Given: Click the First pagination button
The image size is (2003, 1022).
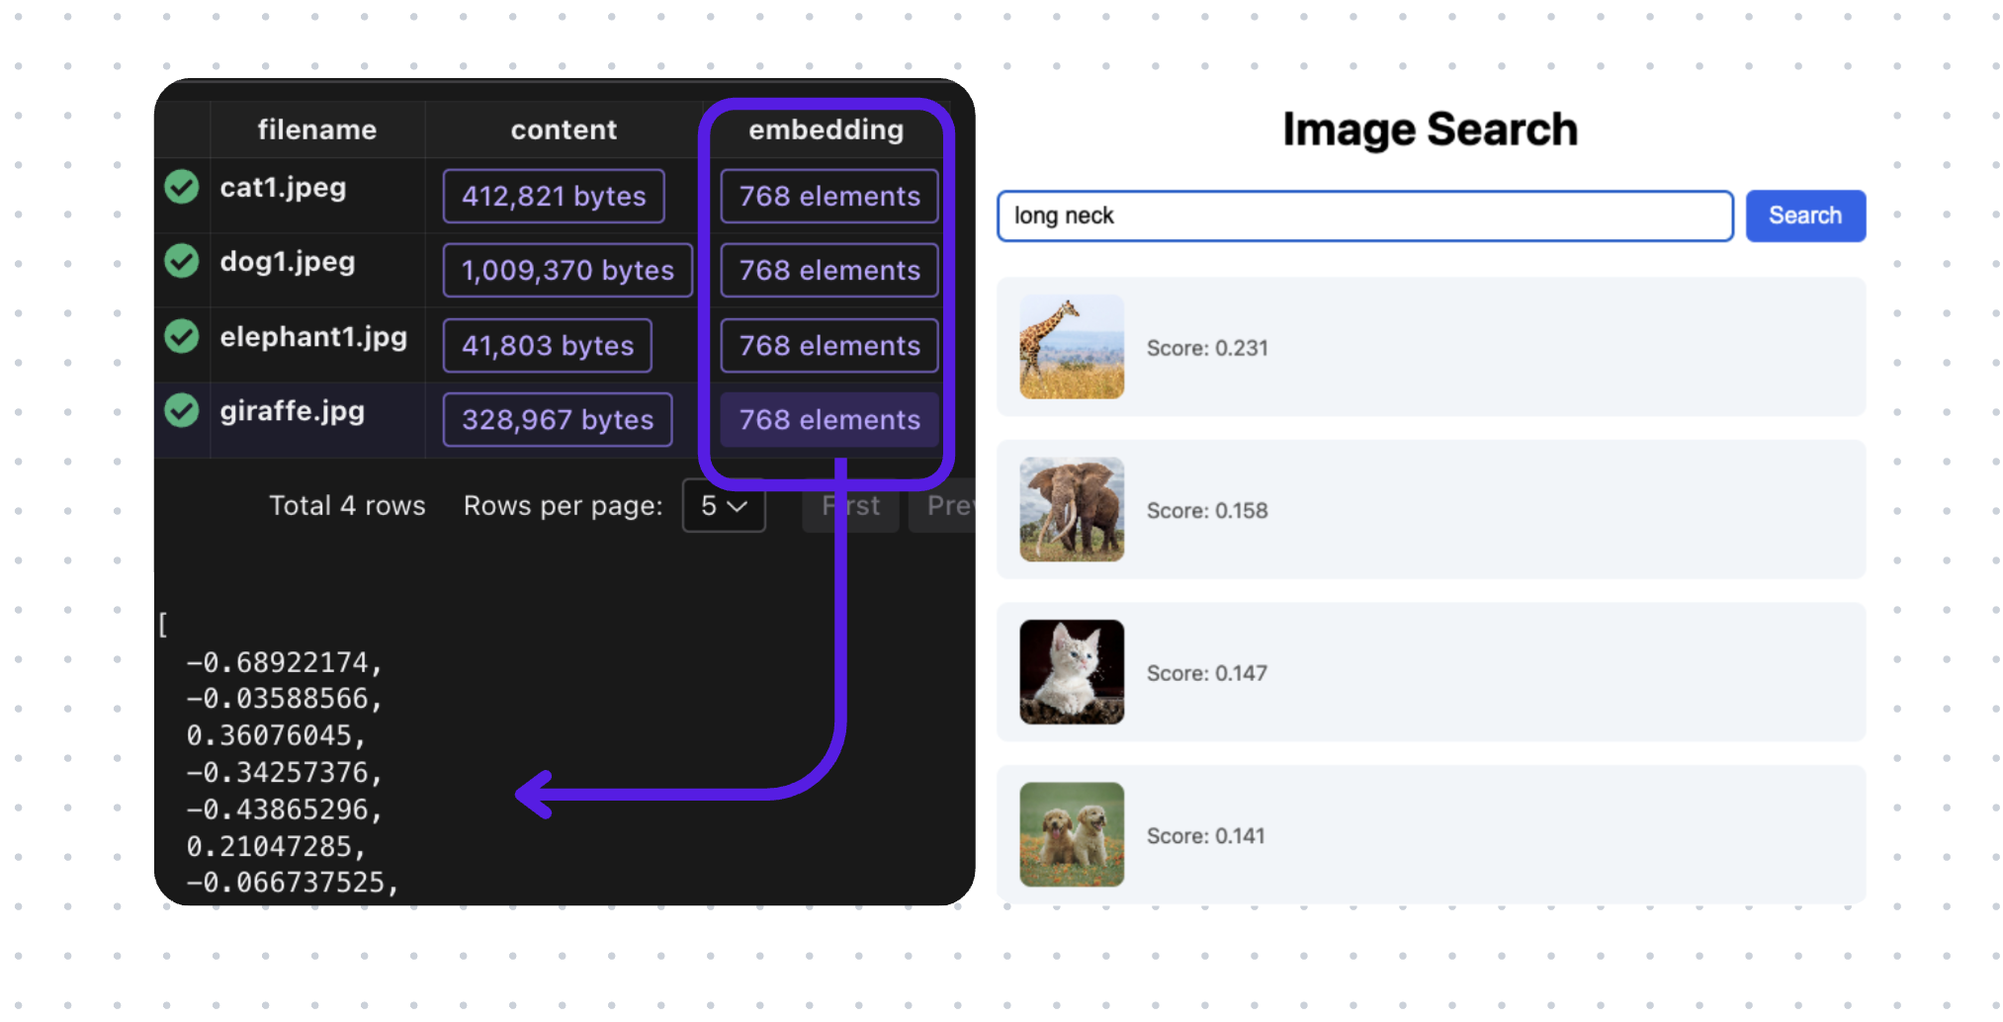Looking at the screenshot, I should click(x=851, y=506).
